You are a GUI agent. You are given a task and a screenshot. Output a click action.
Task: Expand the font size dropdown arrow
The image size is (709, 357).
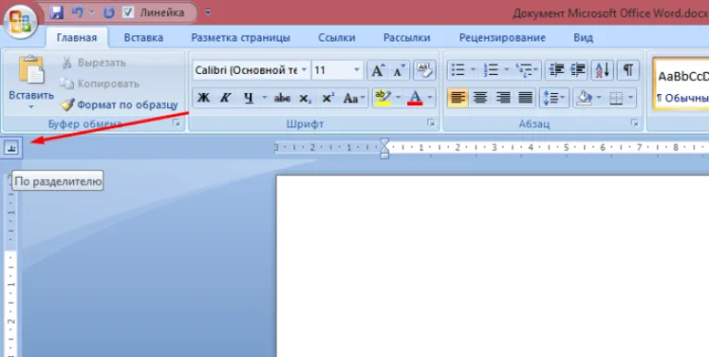(357, 70)
